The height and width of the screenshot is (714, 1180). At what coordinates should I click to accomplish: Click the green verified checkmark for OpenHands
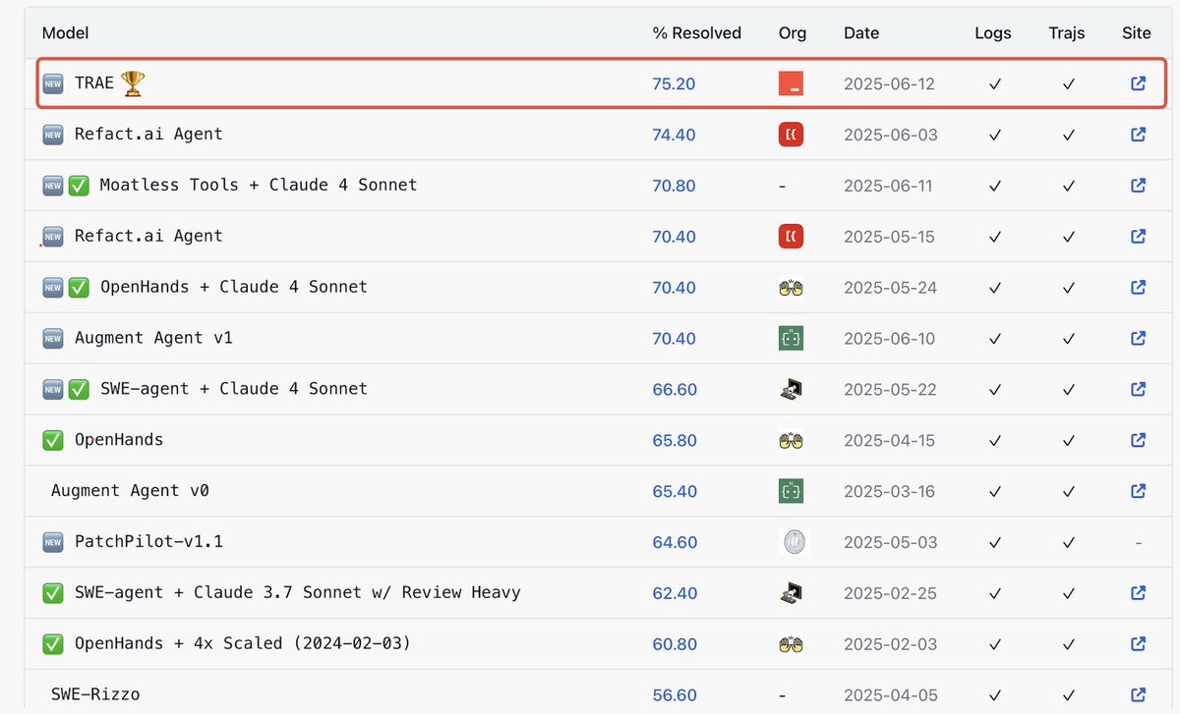[52, 440]
